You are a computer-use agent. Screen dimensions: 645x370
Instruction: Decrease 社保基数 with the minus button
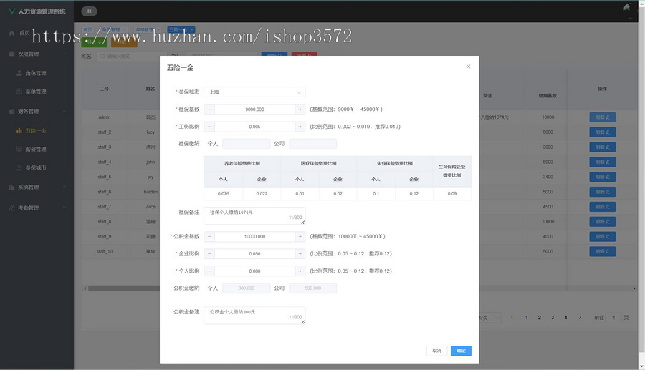[209, 109]
